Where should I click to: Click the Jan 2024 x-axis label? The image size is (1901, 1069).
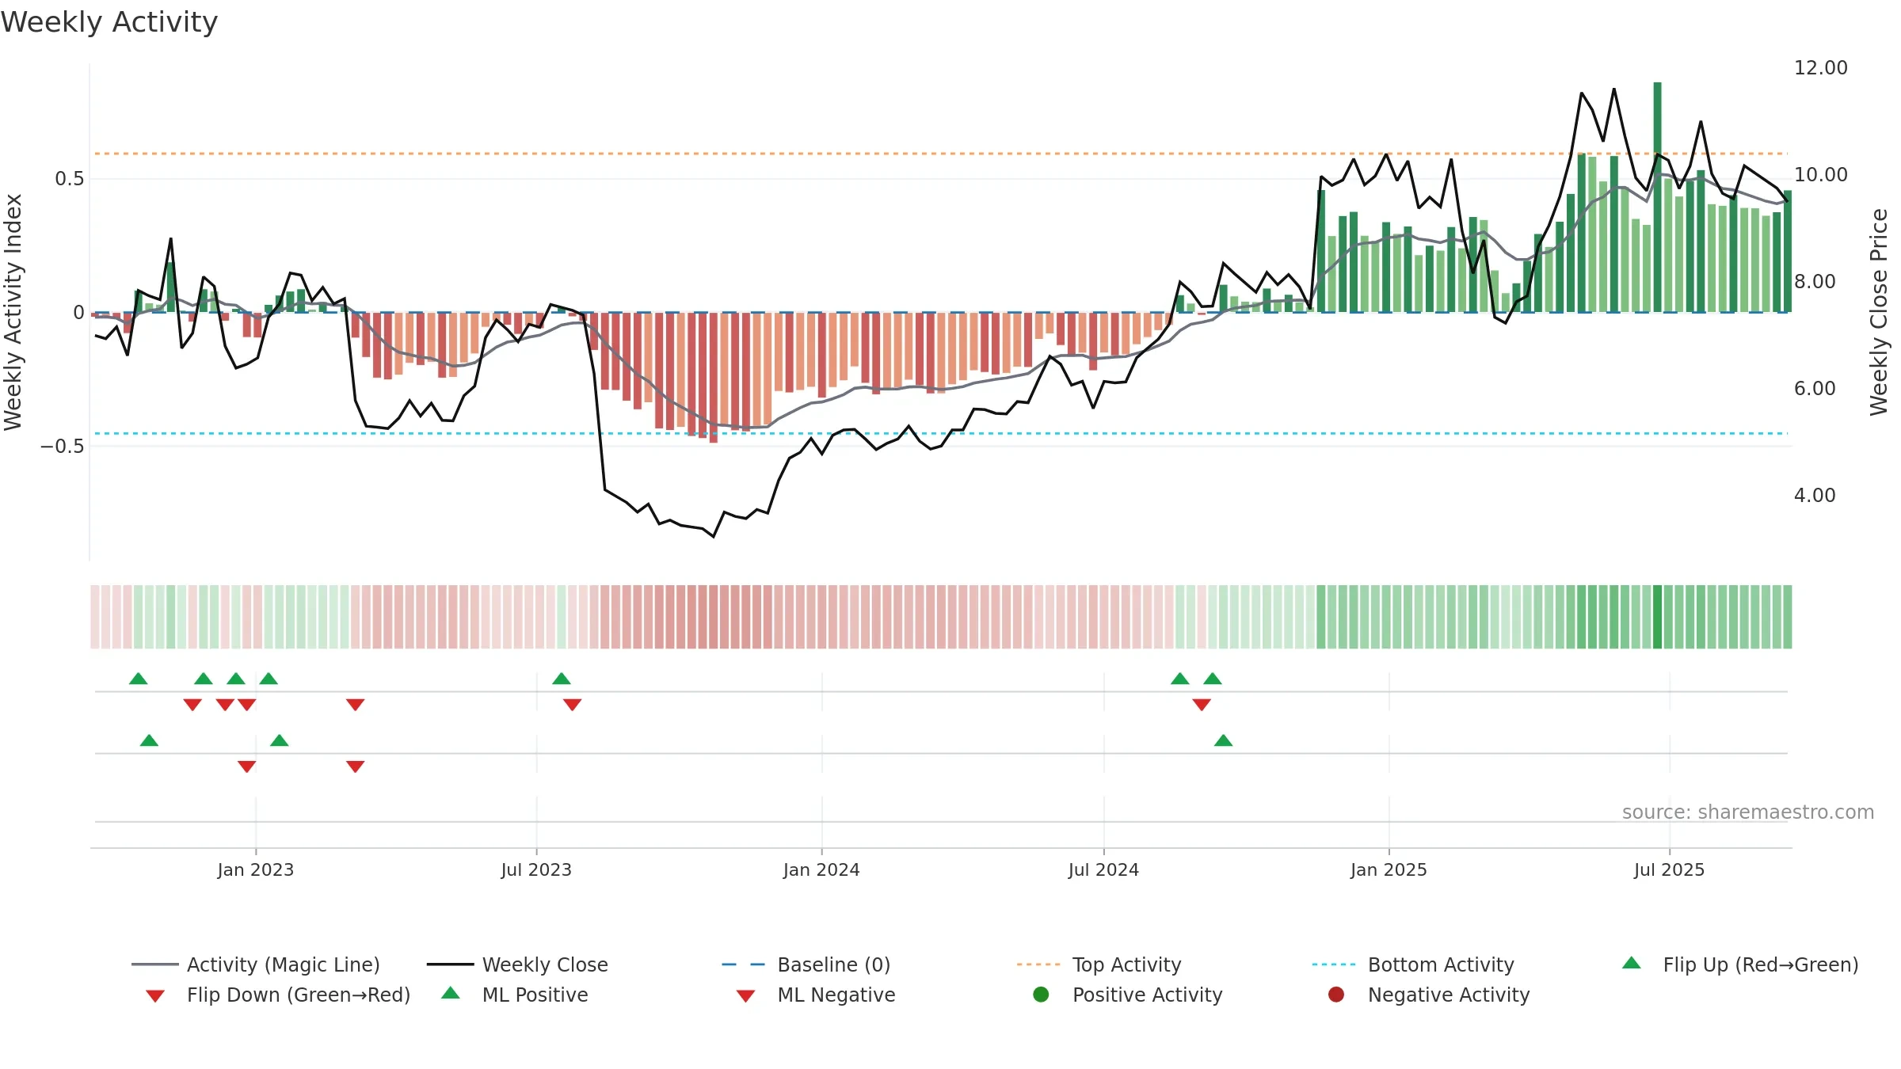tap(821, 869)
